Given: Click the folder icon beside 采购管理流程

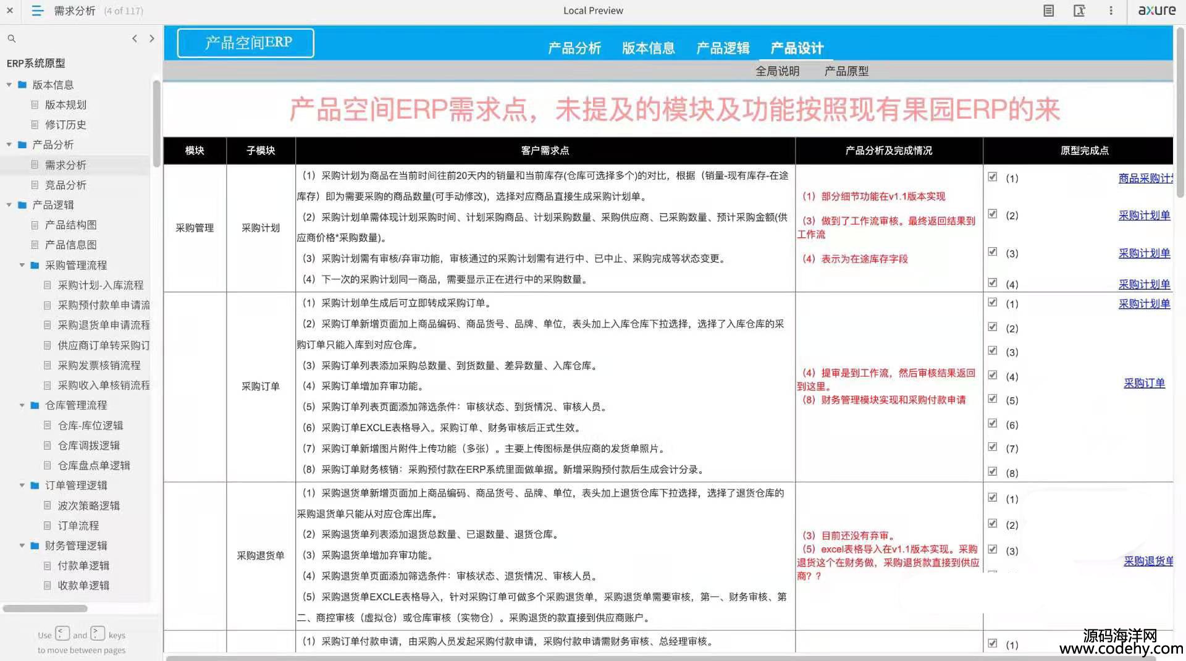Looking at the screenshot, I should point(35,265).
